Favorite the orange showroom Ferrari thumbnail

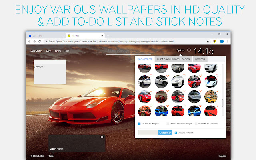151,106
